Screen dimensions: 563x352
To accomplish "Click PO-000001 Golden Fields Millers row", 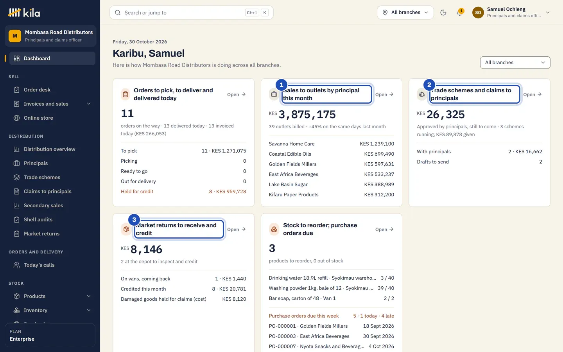I will point(331,326).
